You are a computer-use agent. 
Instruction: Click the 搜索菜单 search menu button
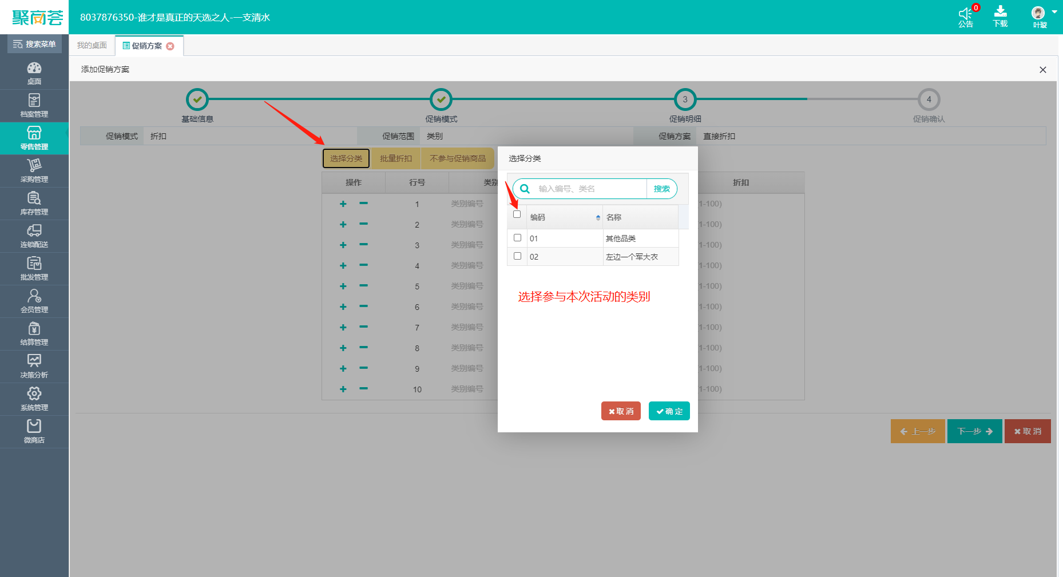coord(34,44)
